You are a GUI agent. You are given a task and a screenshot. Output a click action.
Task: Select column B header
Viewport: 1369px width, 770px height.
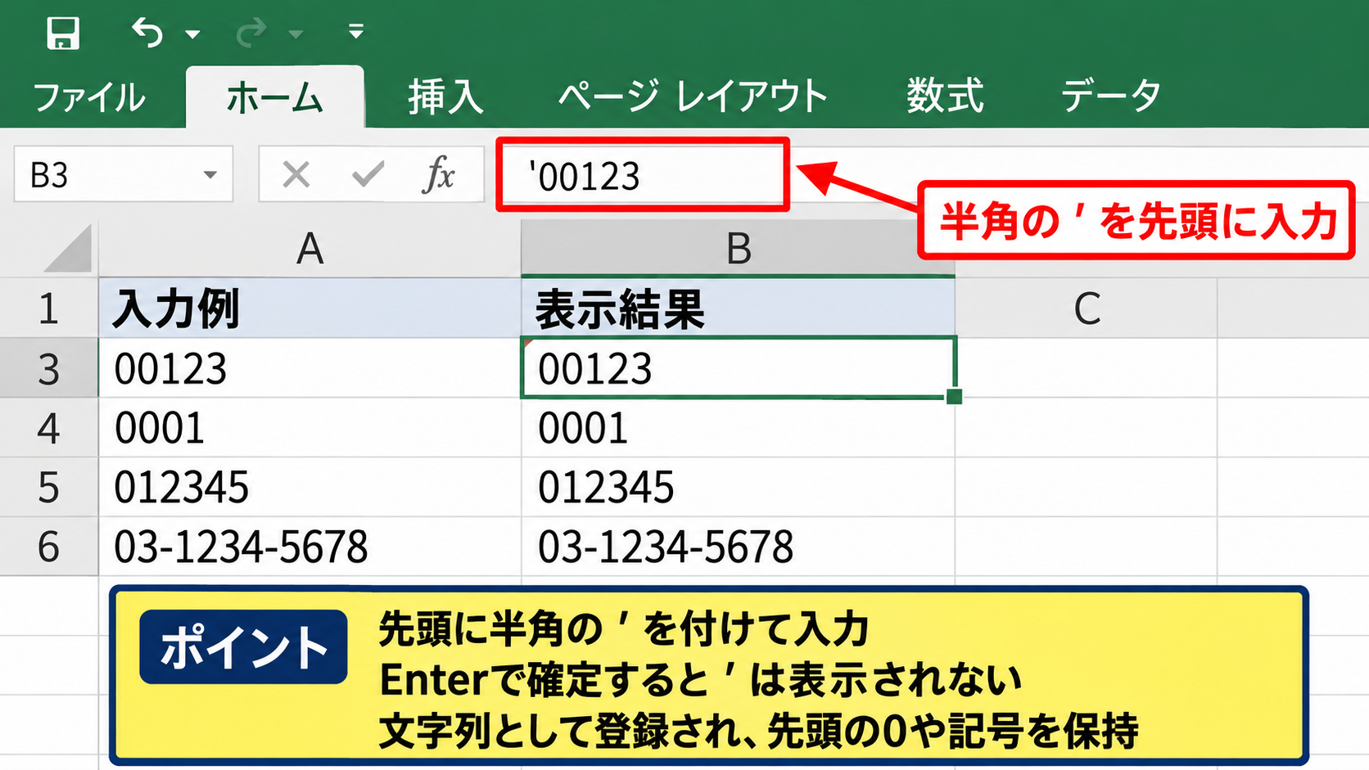738,249
